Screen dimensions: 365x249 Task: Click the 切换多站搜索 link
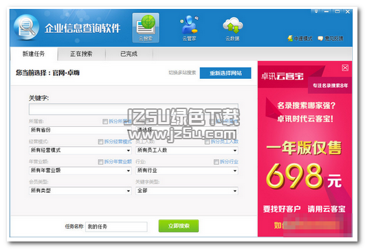[x=182, y=73]
